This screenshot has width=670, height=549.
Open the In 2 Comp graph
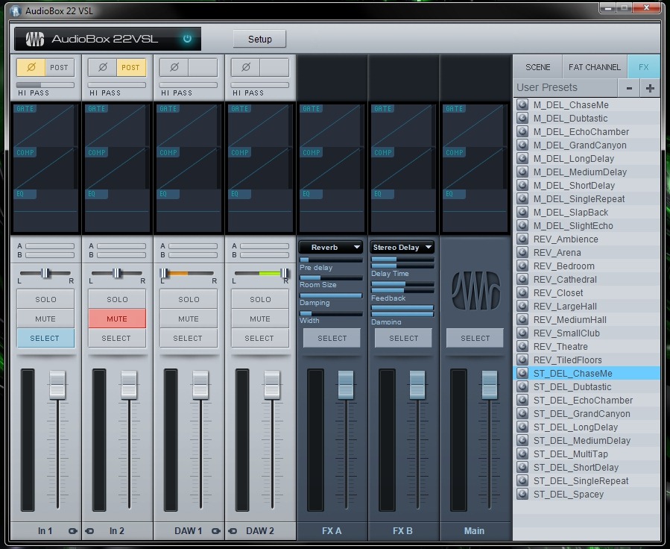[x=117, y=168]
